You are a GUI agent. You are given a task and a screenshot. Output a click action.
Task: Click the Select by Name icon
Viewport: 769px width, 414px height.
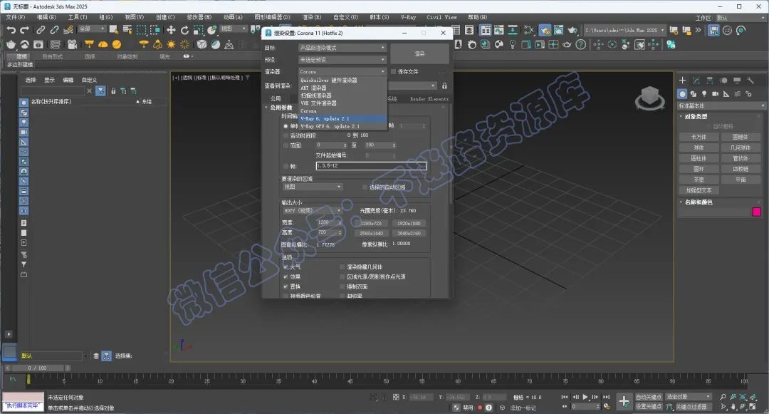127,30
